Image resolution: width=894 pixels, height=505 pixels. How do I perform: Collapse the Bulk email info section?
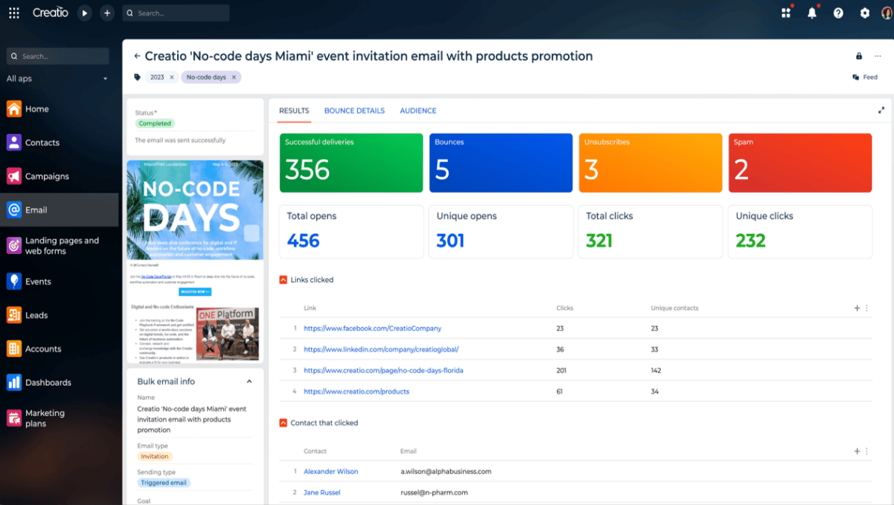(249, 381)
